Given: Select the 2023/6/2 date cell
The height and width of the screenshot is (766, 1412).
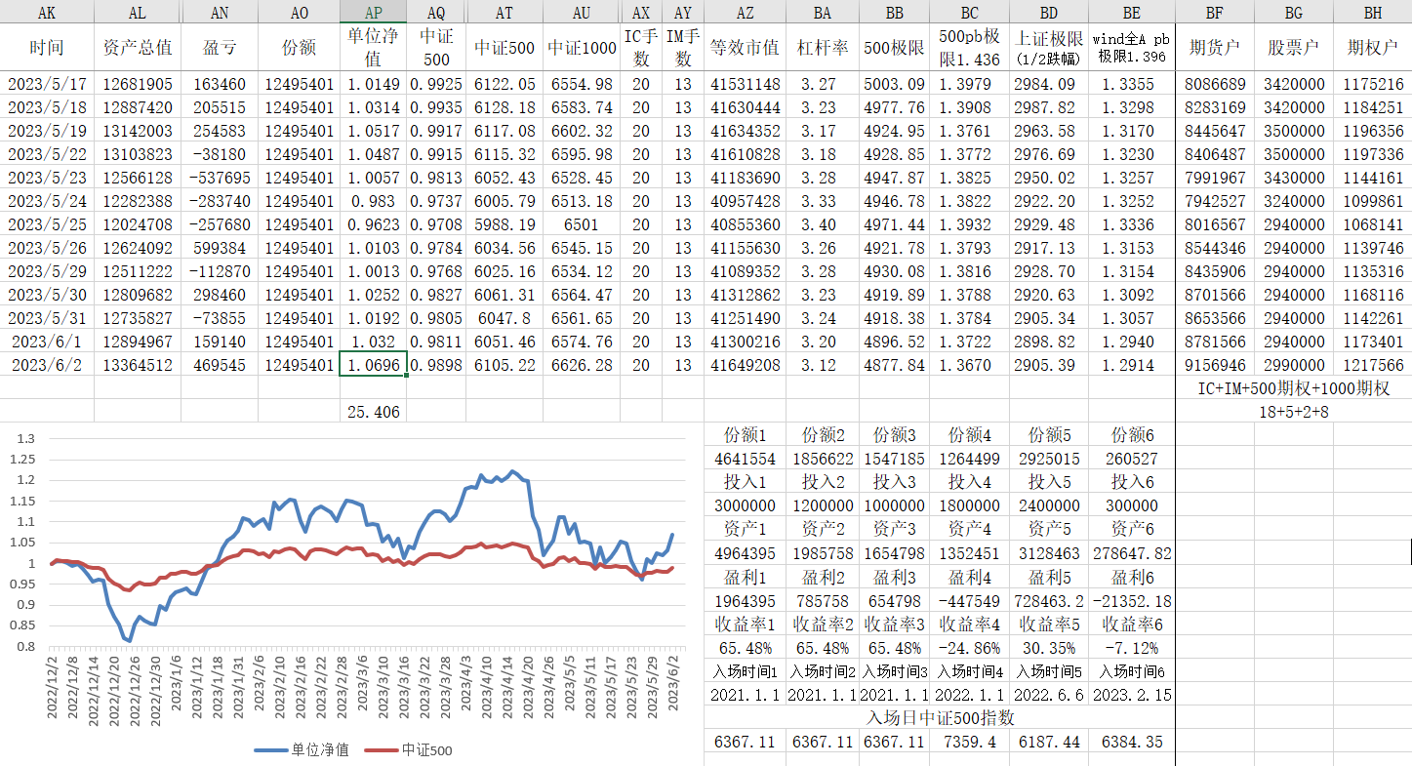Looking at the screenshot, I should 47,365.
